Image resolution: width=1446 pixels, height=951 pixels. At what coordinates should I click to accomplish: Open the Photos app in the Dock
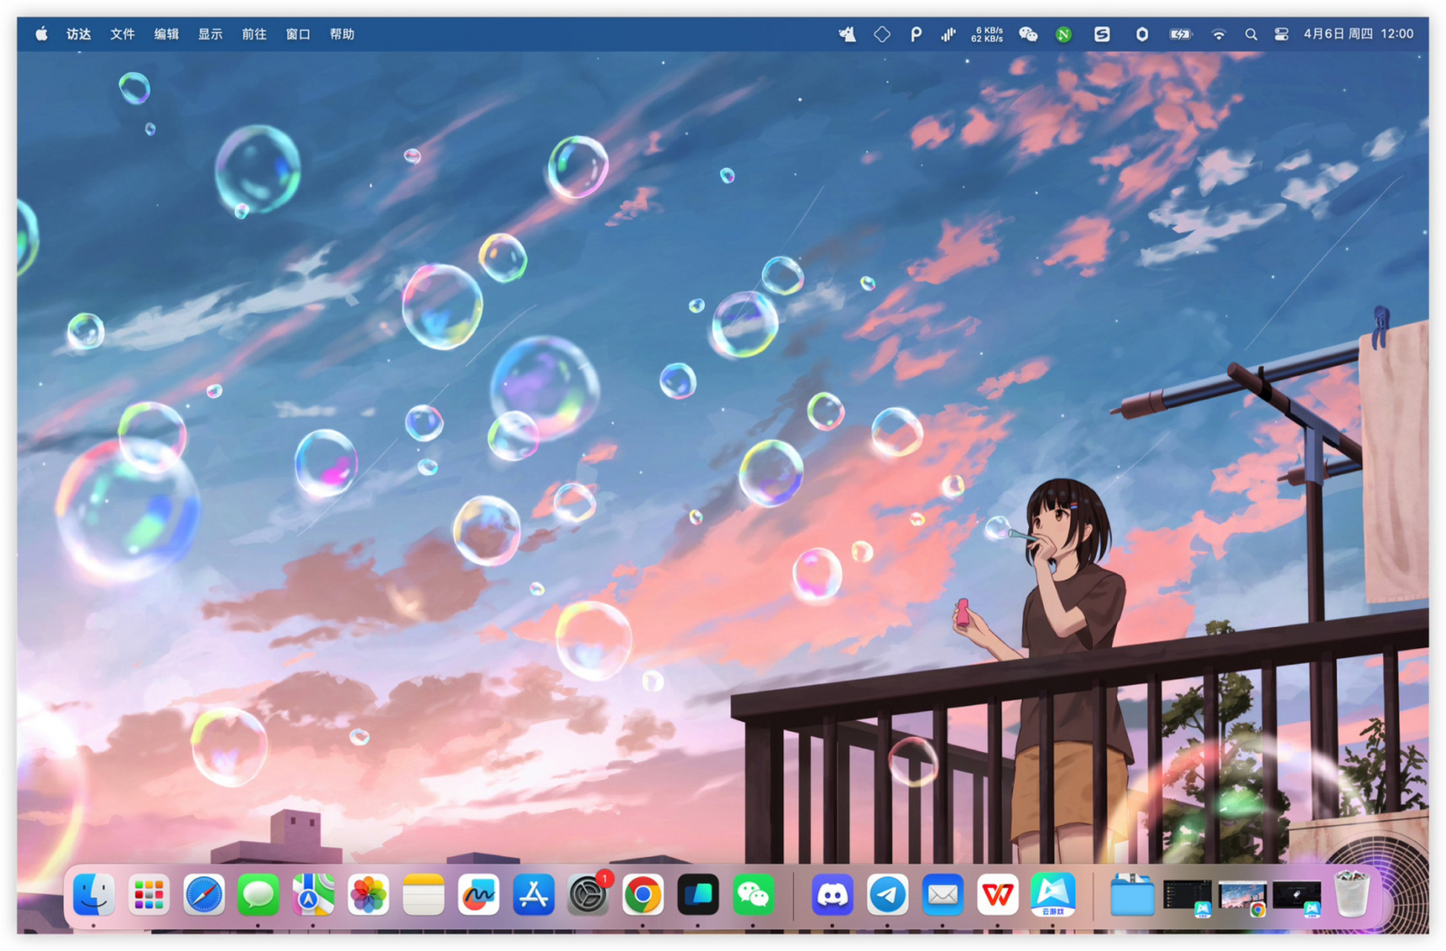point(368,895)
